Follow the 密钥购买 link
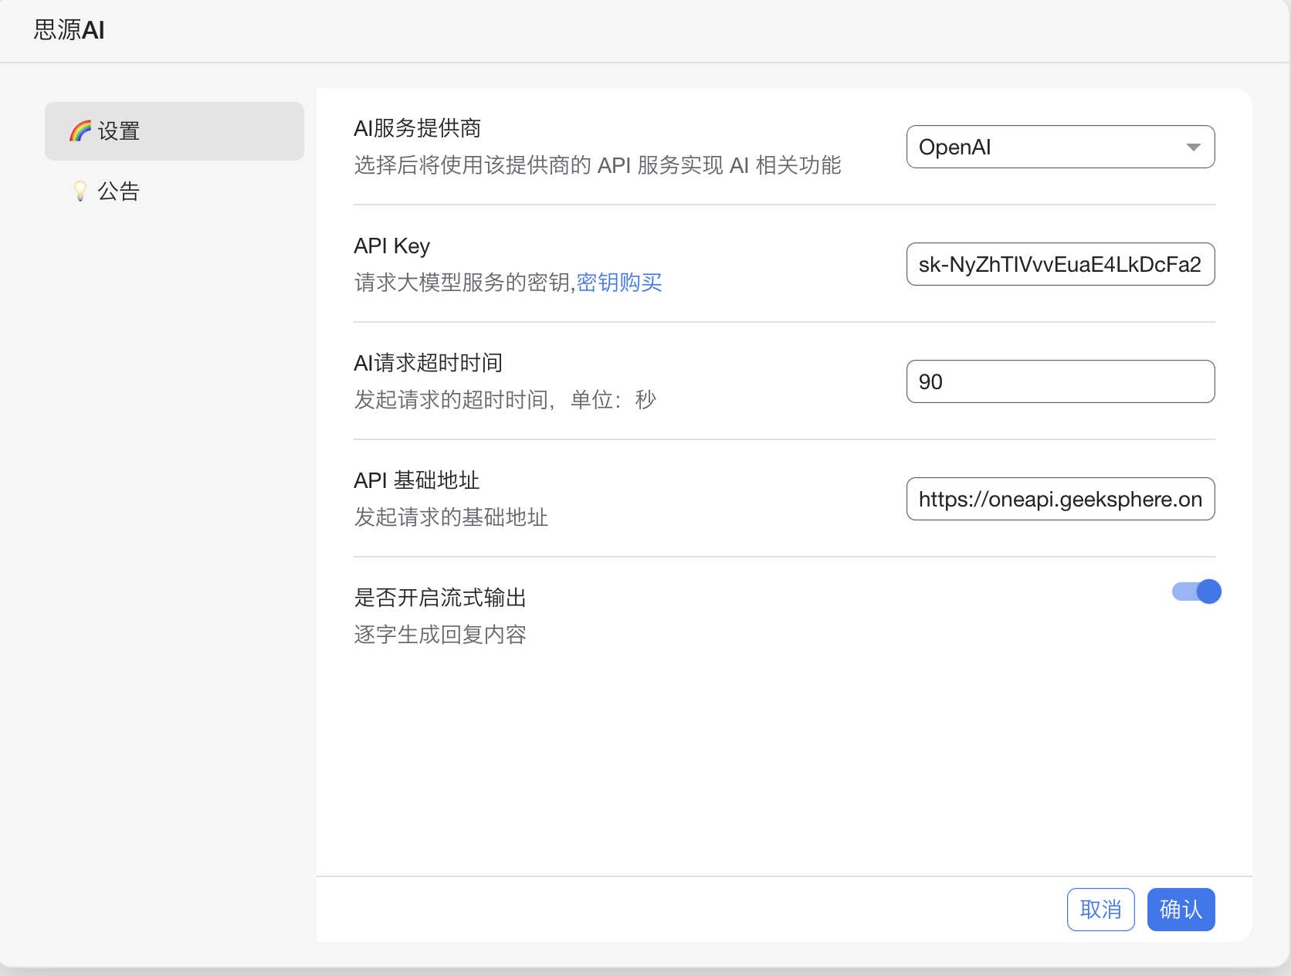 click(619, 283)
